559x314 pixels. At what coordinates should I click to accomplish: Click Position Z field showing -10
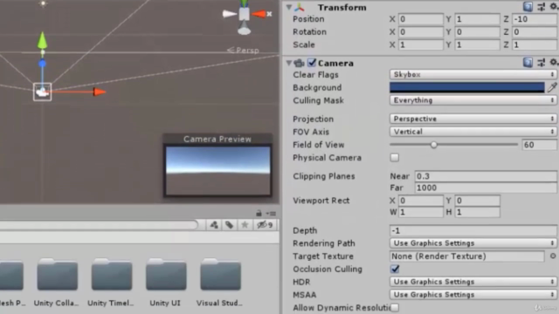point(535,19)
